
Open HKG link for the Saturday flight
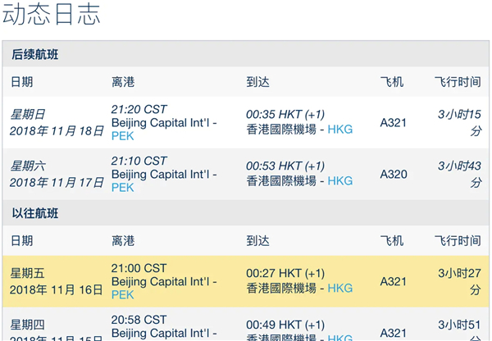(x=340, y=180)
